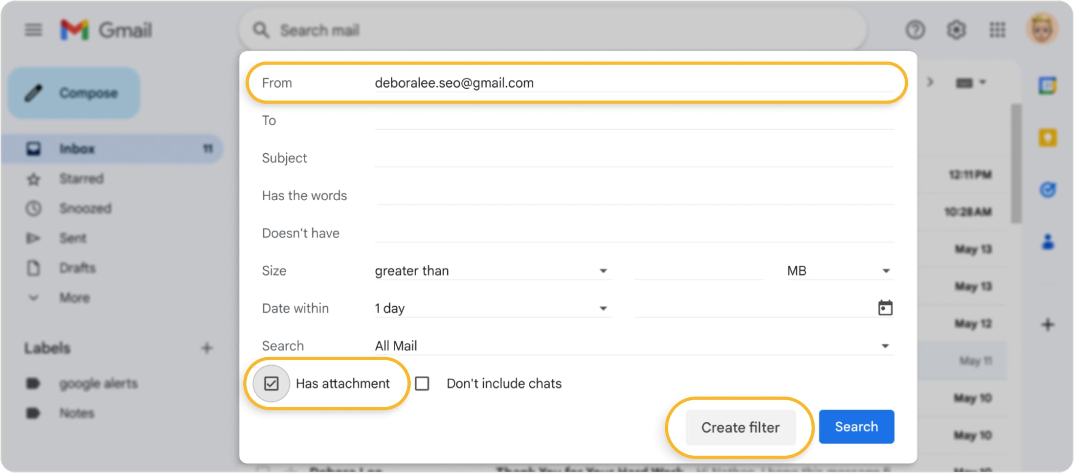Image resolution: width=1074 pixels, height=473 pixels.
Task: Expand the Date within dropdown
Action: coord(603,308)
